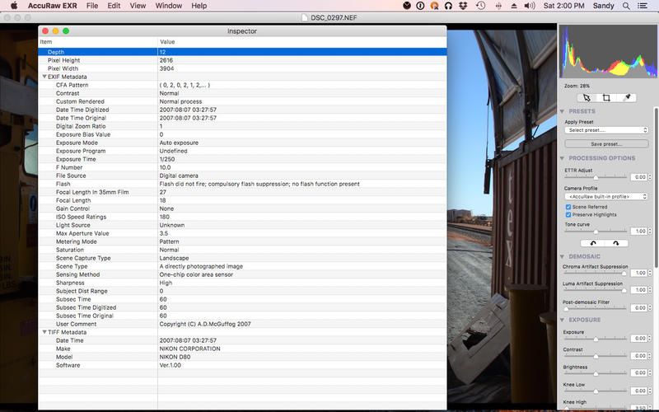This screenshot has height=412, width=659.
Task: Select the crop tool
Action: (606, 98)
